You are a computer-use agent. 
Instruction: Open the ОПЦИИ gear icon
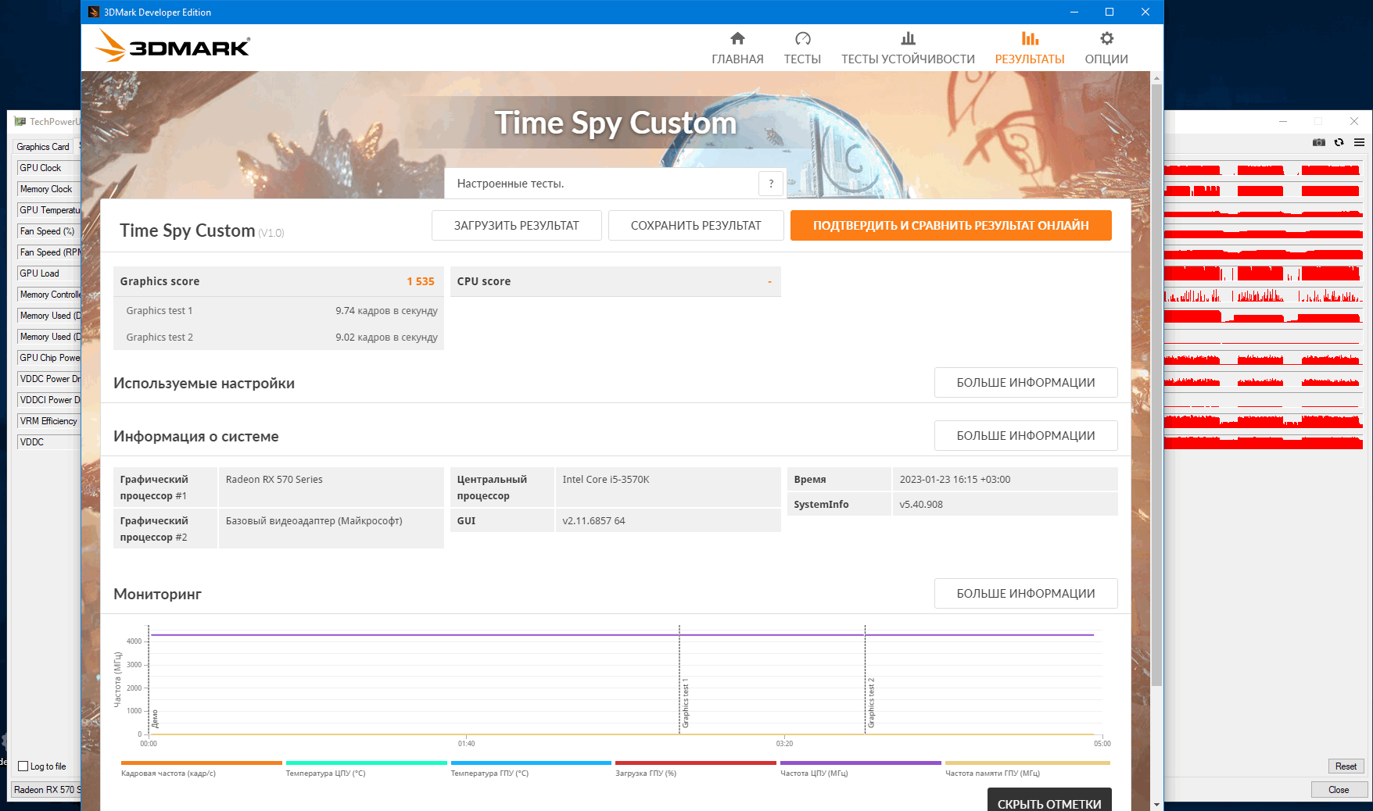(x=1106, y=38)
